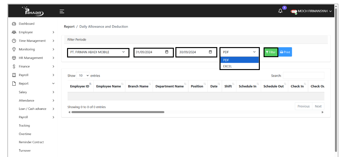This screenshot has height=157, width=342.
Task: Click the notification bell icon
Action: point(280,11)
